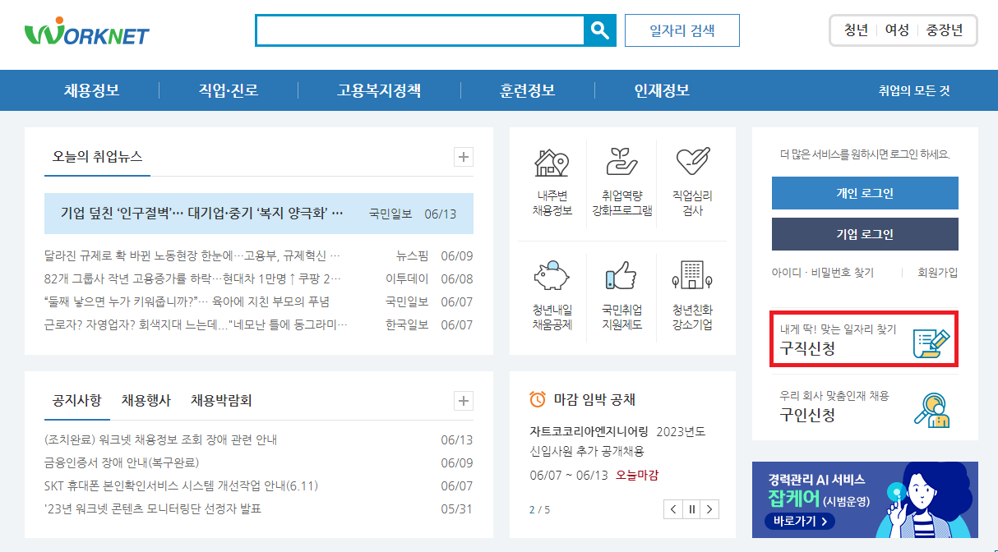Advance the 마감 임박 공채 carousel forward
The image size is (998, 552).
710,508
